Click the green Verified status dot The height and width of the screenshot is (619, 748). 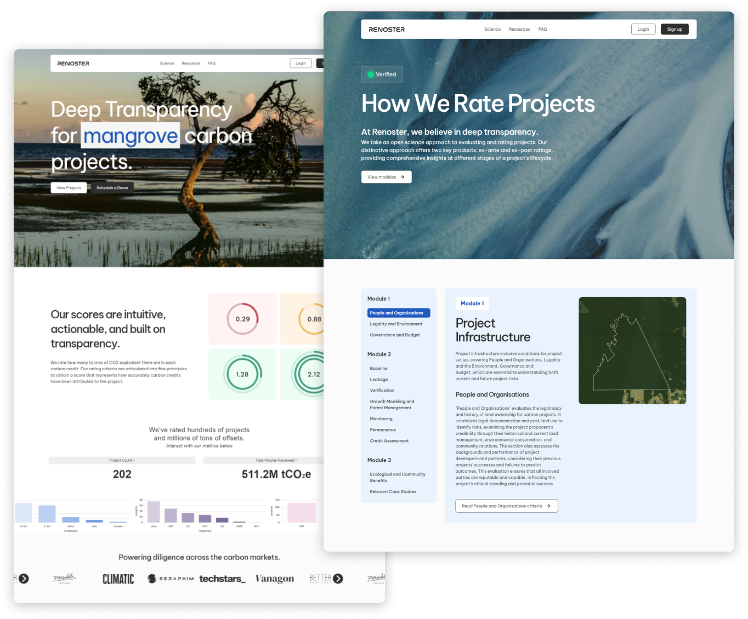click(370, 74)
